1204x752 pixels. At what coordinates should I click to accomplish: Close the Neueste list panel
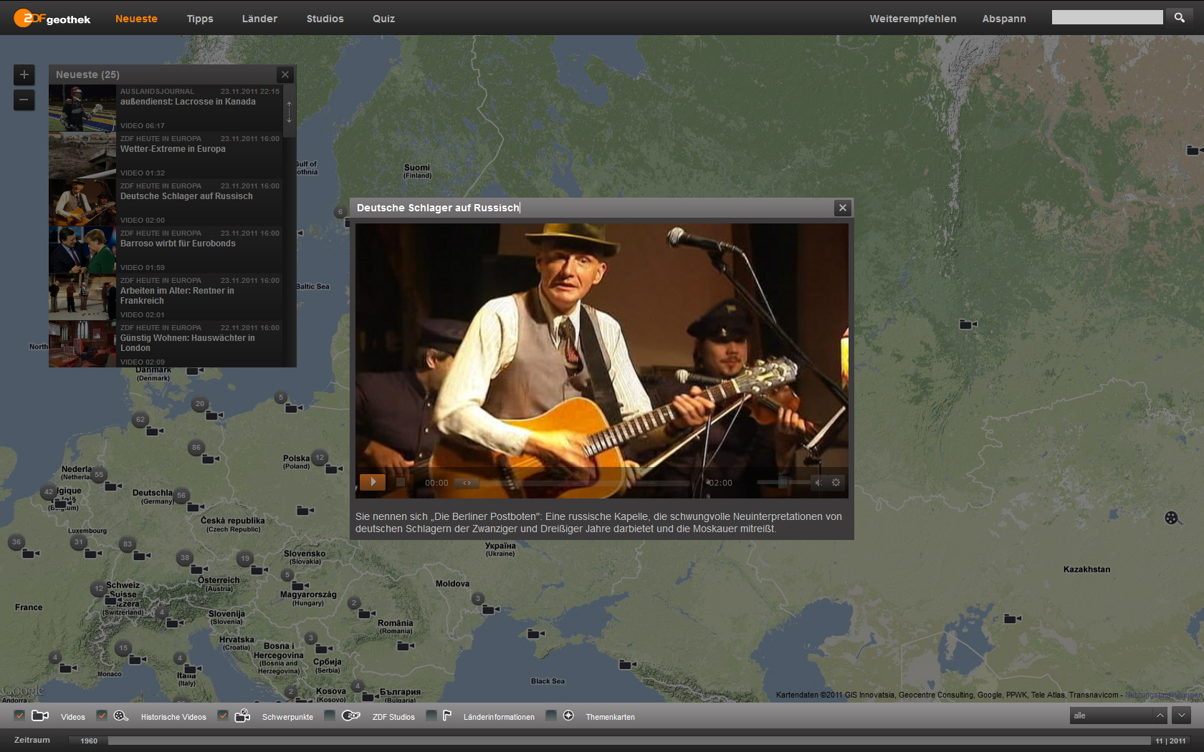pyautogui.click(x=285, y=74)
